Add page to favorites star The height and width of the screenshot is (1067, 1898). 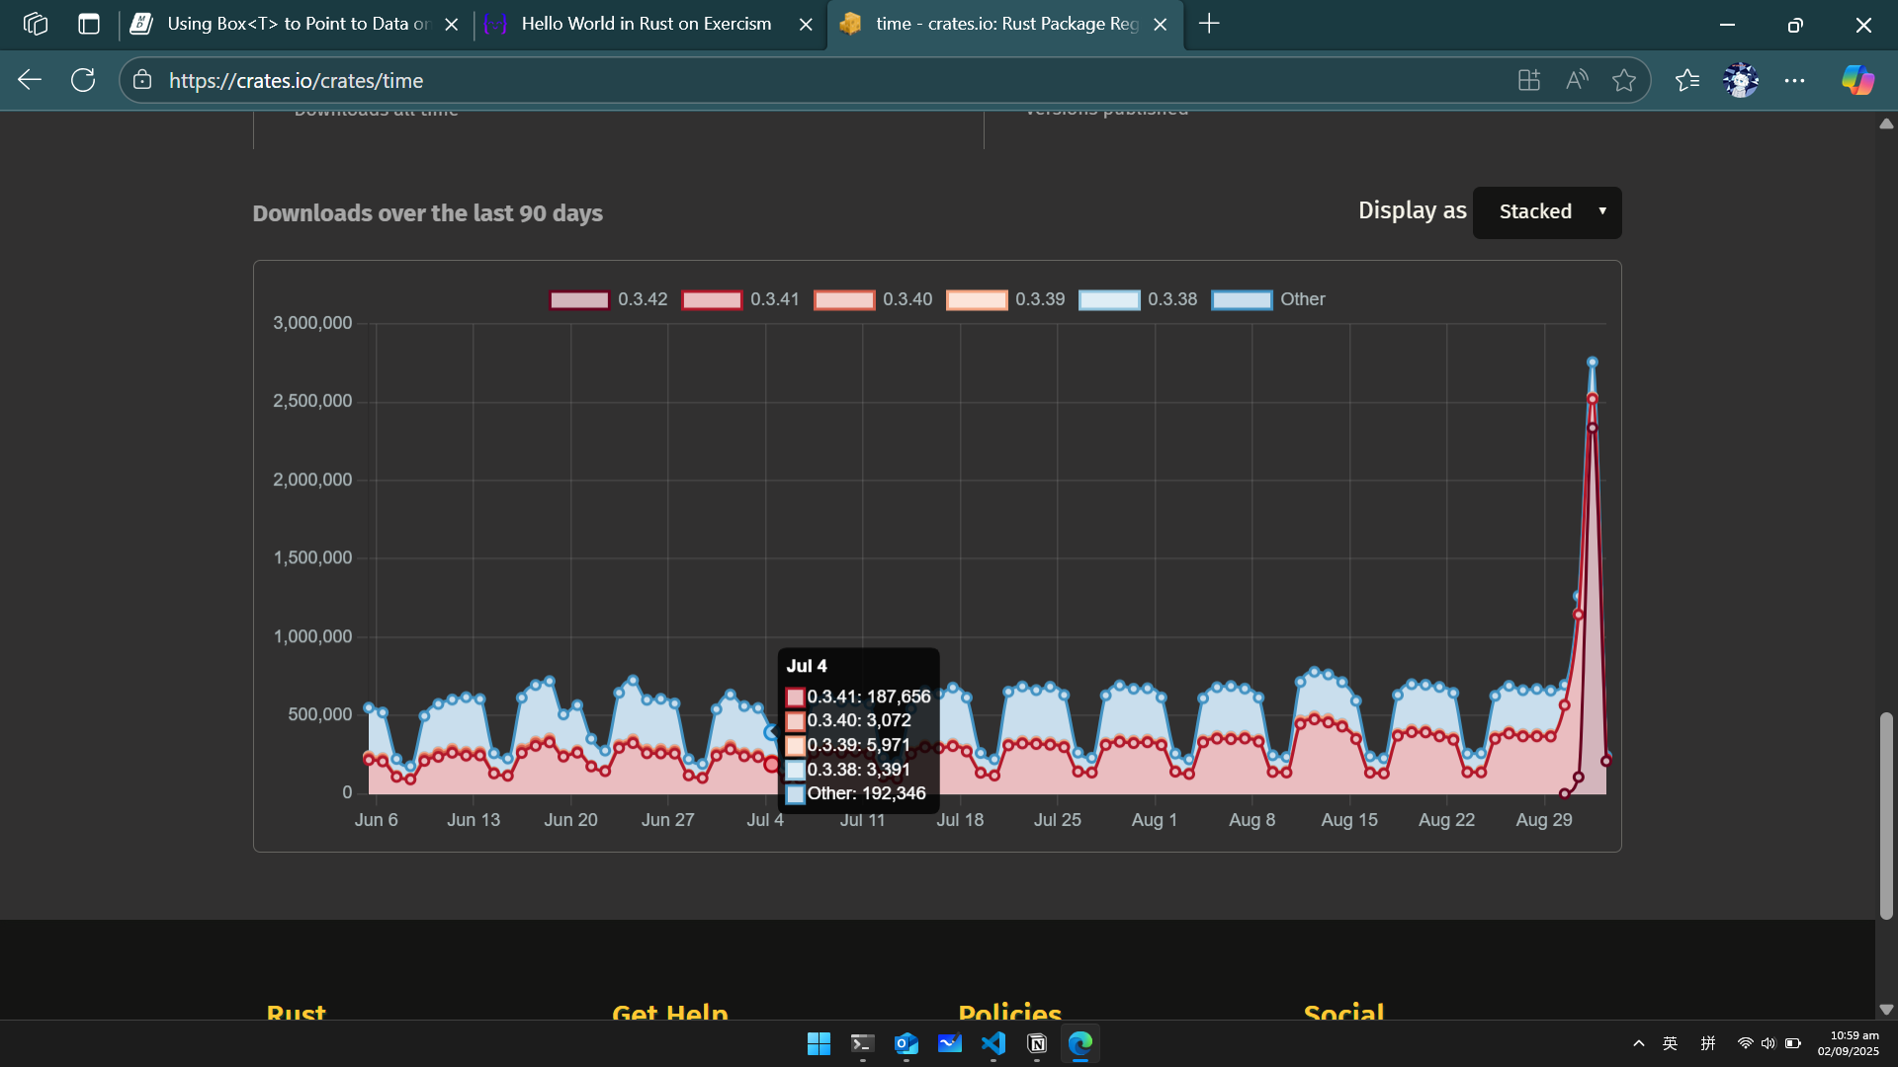(x=1623, y=80)
